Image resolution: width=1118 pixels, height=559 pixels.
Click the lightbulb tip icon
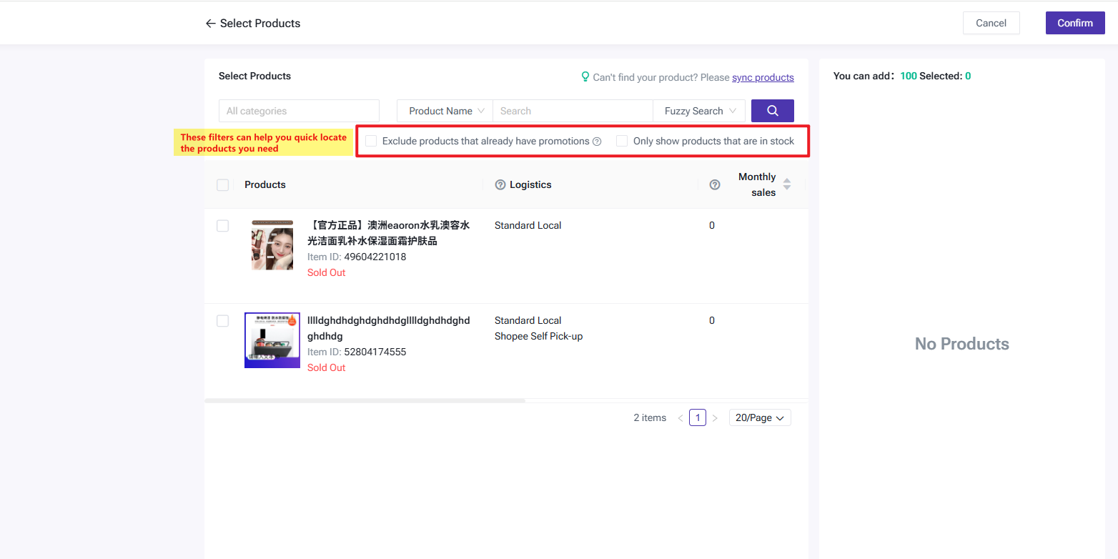pos(585,77)
